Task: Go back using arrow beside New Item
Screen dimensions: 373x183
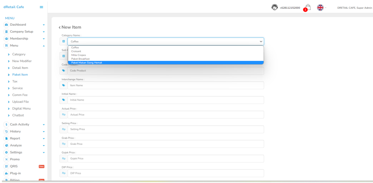Action: [60, 28]
